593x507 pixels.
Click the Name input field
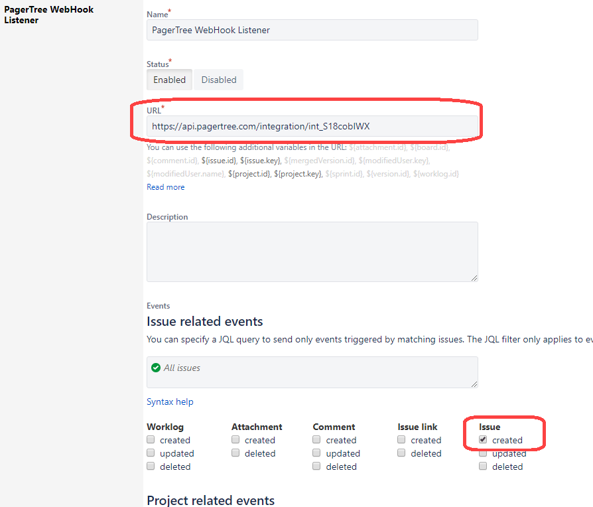(312, 30)
